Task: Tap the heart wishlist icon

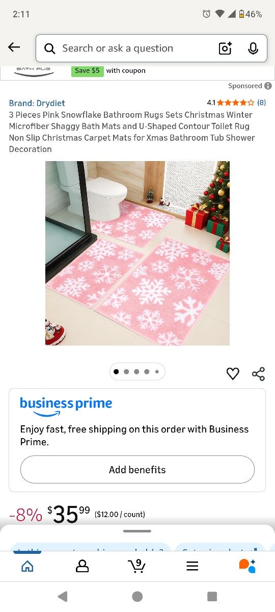Action: point(233,374)
